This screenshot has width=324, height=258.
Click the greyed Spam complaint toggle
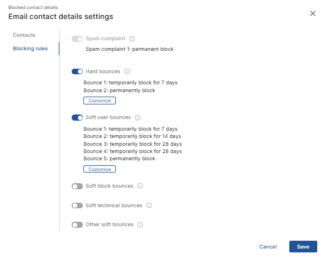(x=77, y=39)
